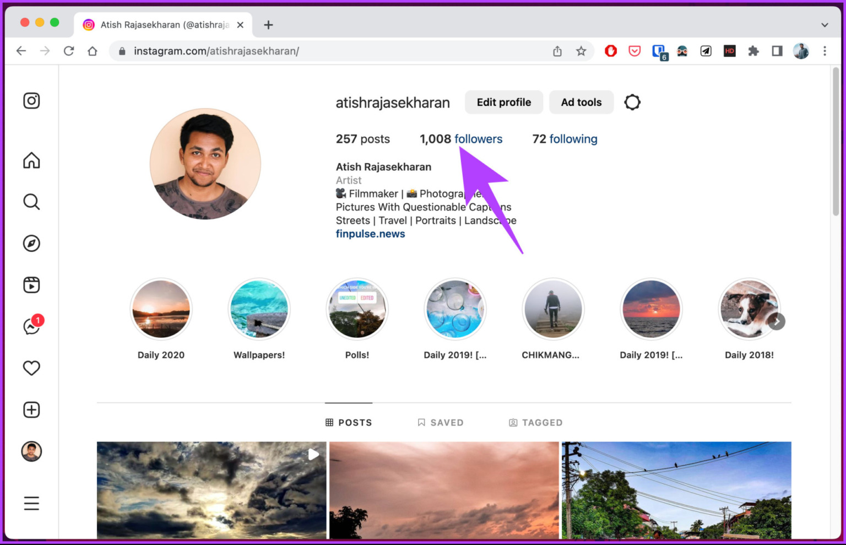Image resolution: width=846 pixels, height=545 pixels.
Task: Advance story highlights with right arrow
Action: (x=777, y=321)
